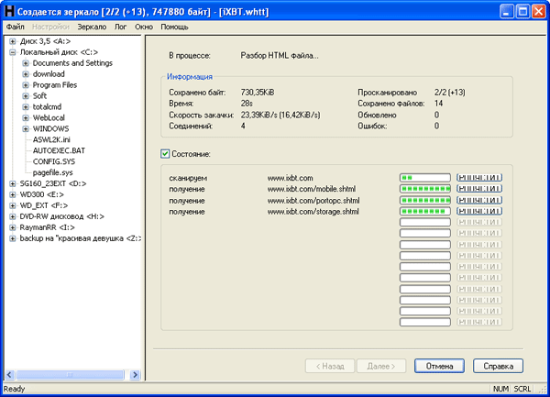The height and width of the screenshot is (397, 550).
Task: Select the Локальный диск <C:> label
Action: 59,52
